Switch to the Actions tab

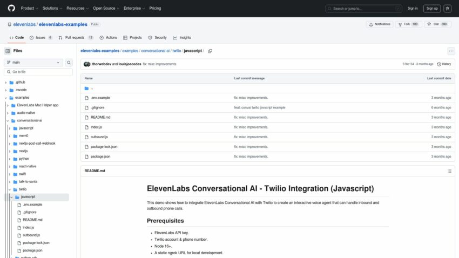point(109,37)
